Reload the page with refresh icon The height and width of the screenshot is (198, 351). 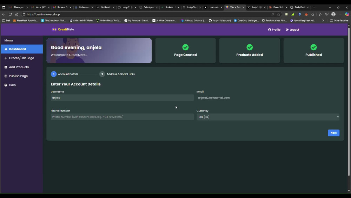click(x=10, y=14)
